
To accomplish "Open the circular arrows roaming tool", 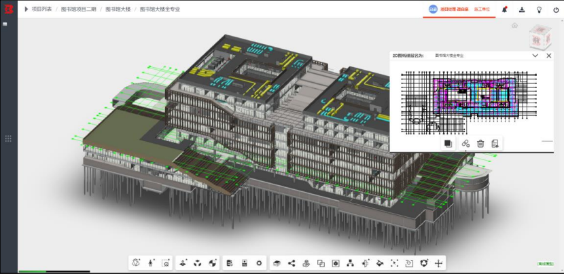I will click(x=424, y=263).
